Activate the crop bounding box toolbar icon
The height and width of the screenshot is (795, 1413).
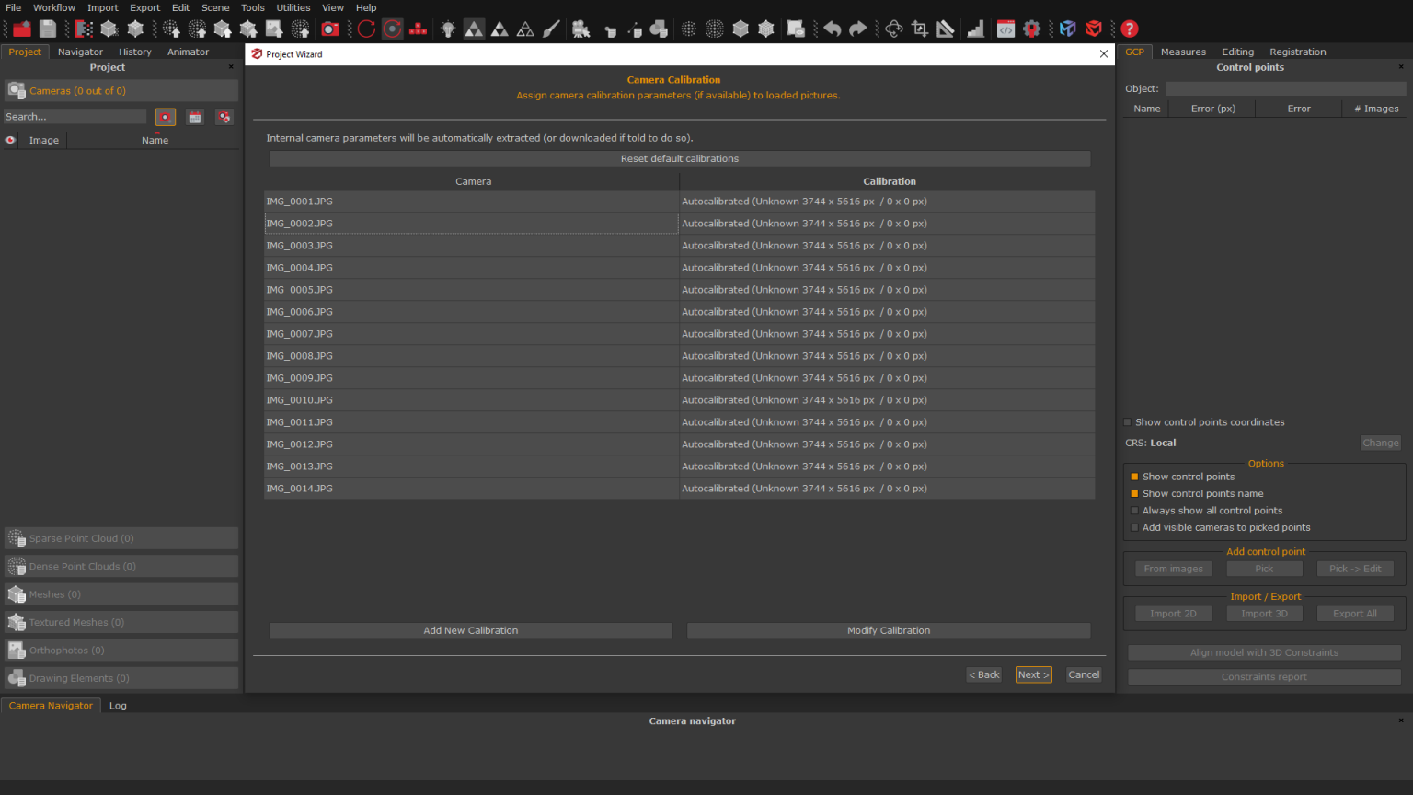pos(919,29)
